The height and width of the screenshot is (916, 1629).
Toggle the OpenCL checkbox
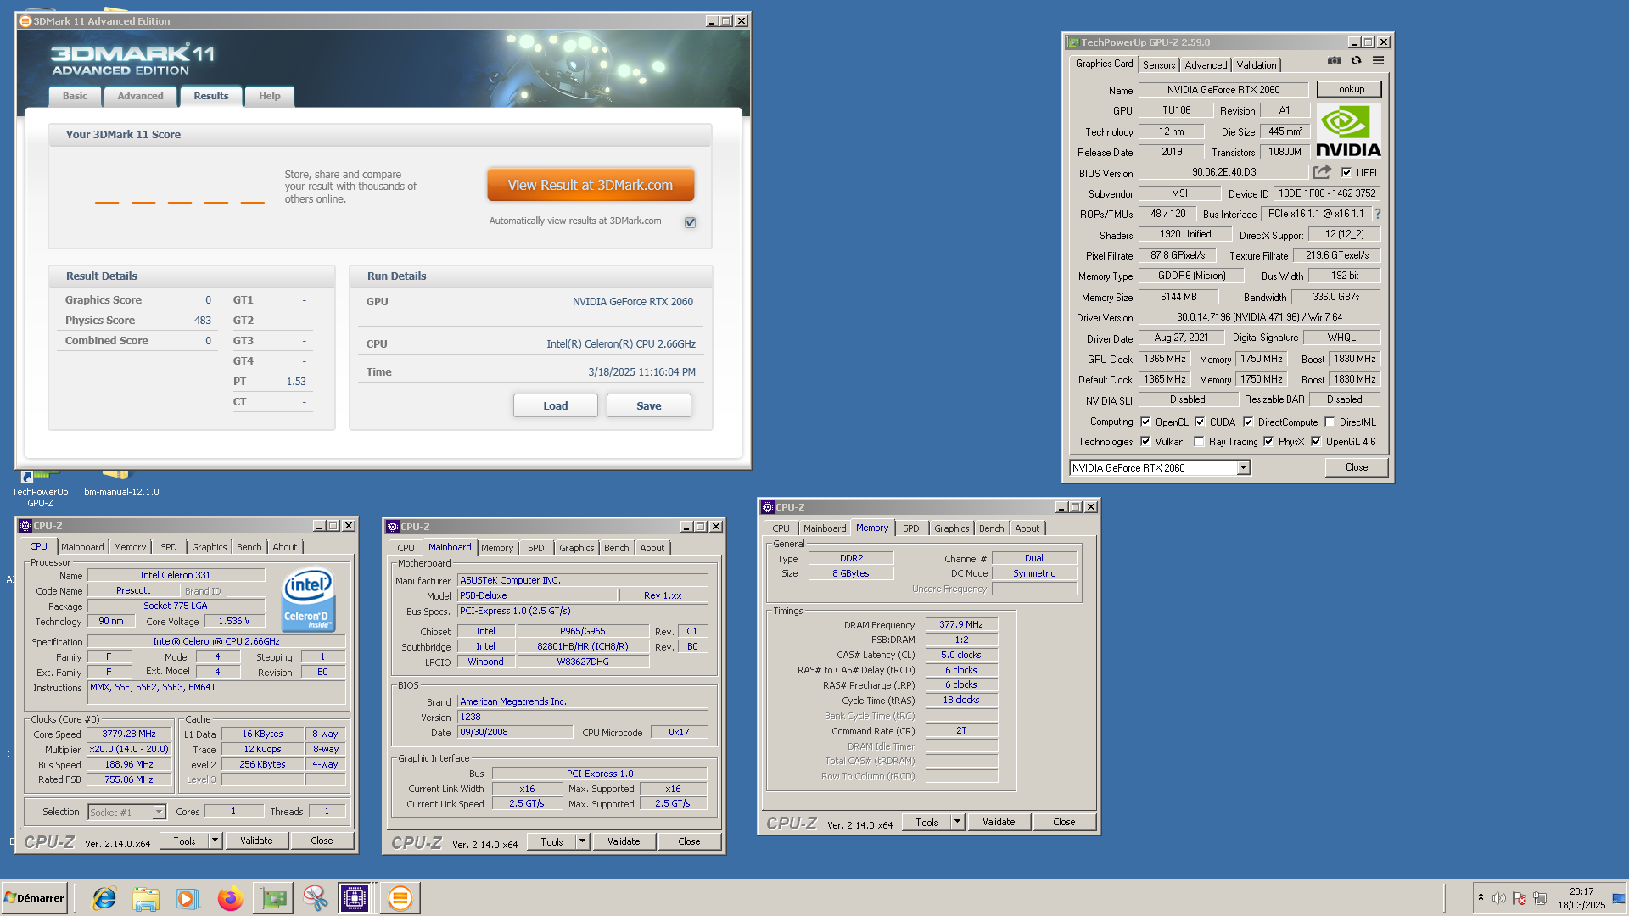pyautogui.click(x=1145, y=422)
